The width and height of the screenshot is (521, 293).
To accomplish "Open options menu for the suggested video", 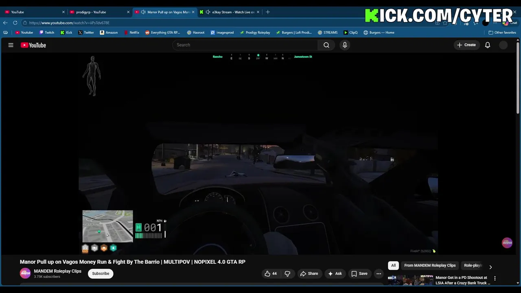I will (x=495, y=278).
